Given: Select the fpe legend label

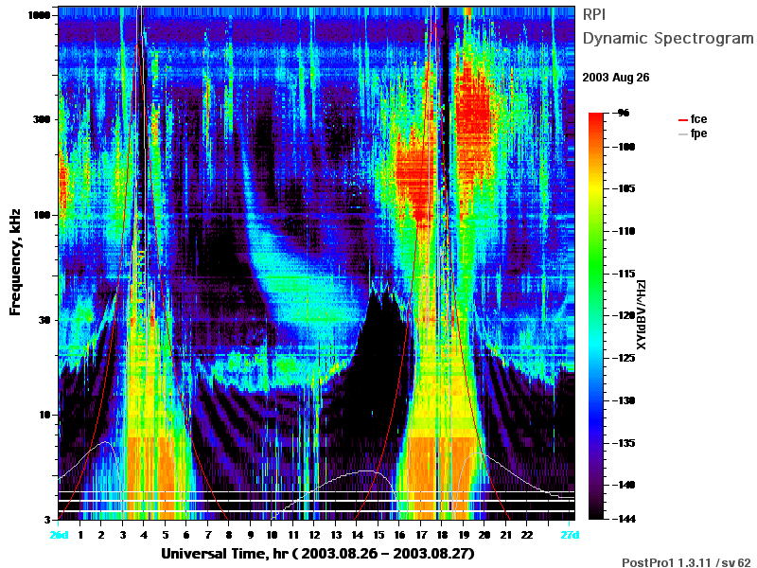Looking at the screenshot, I should point(698,133).
